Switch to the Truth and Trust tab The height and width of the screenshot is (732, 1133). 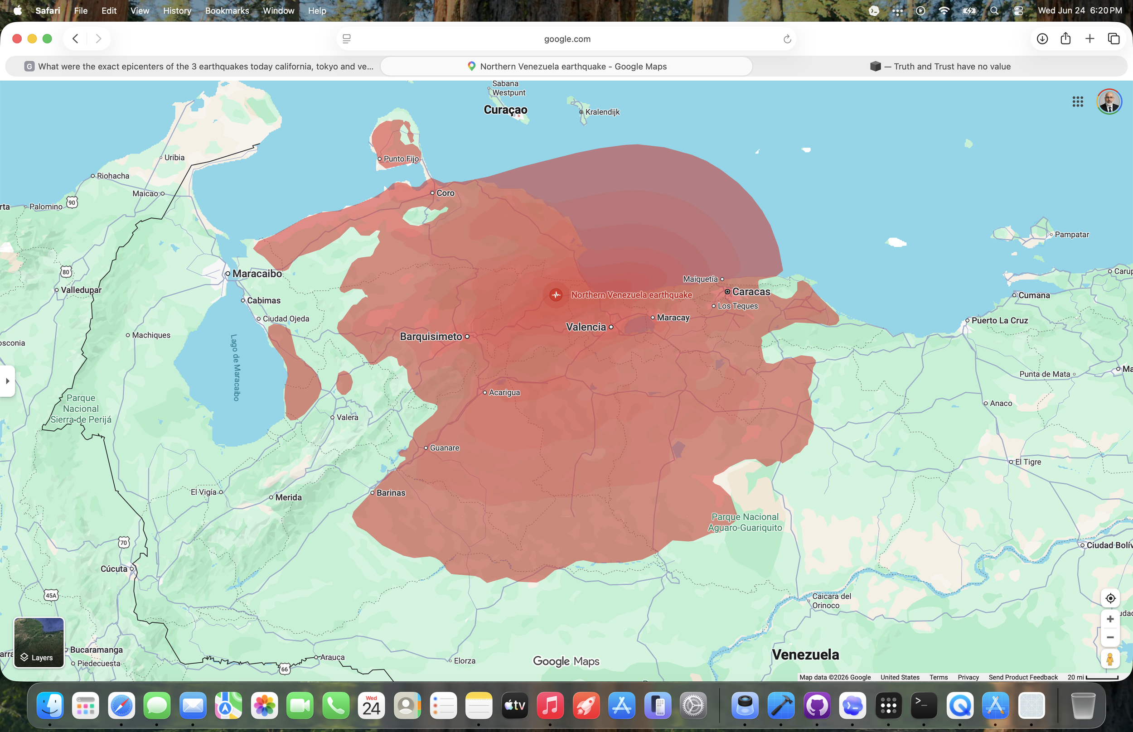tap(939, 67)
